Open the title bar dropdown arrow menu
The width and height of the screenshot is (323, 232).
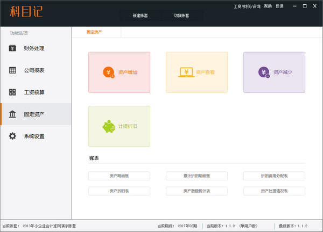pos(293,6)
